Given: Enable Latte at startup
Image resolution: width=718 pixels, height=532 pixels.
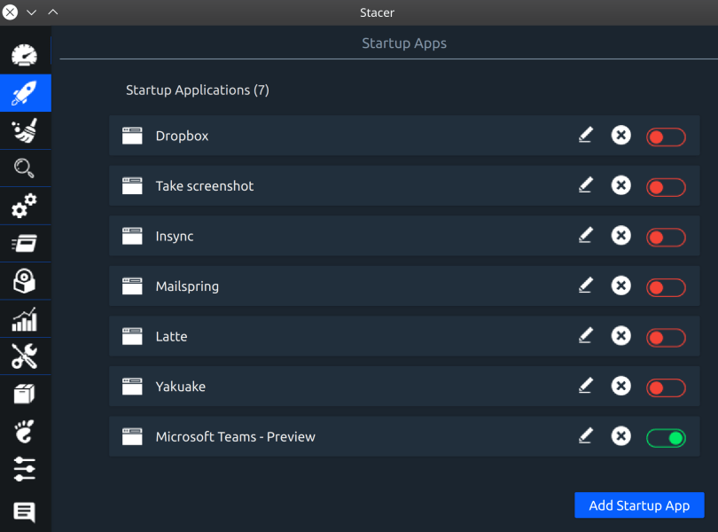Looking at the screenshot, I should [666, 338].
